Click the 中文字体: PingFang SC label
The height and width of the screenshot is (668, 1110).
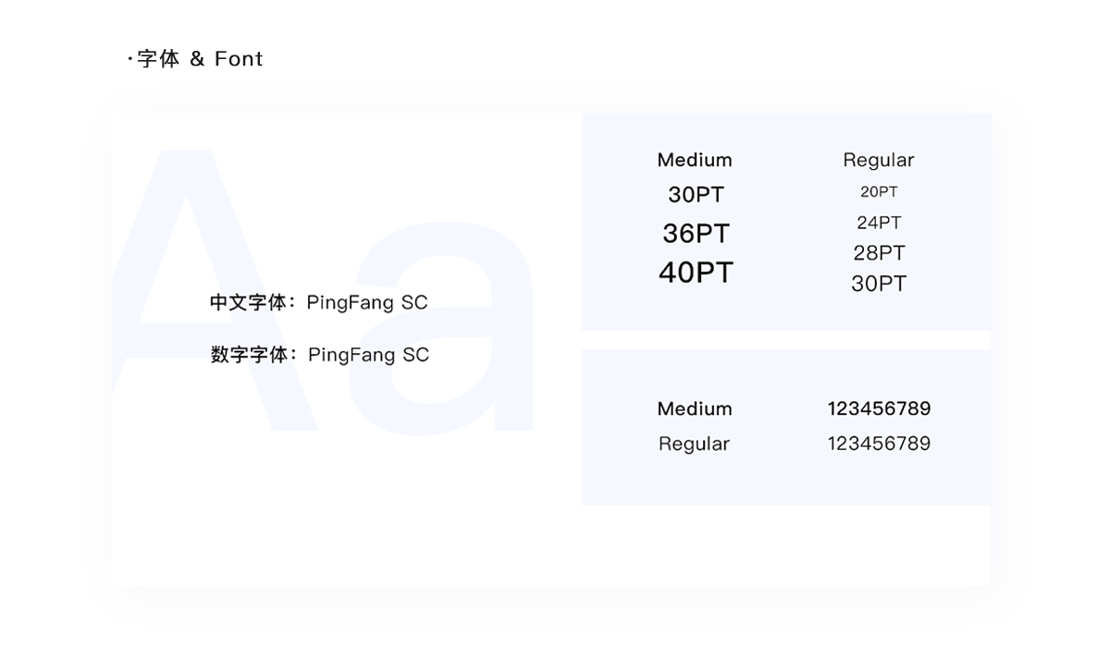pyautogui.click(x=319, y=302)
